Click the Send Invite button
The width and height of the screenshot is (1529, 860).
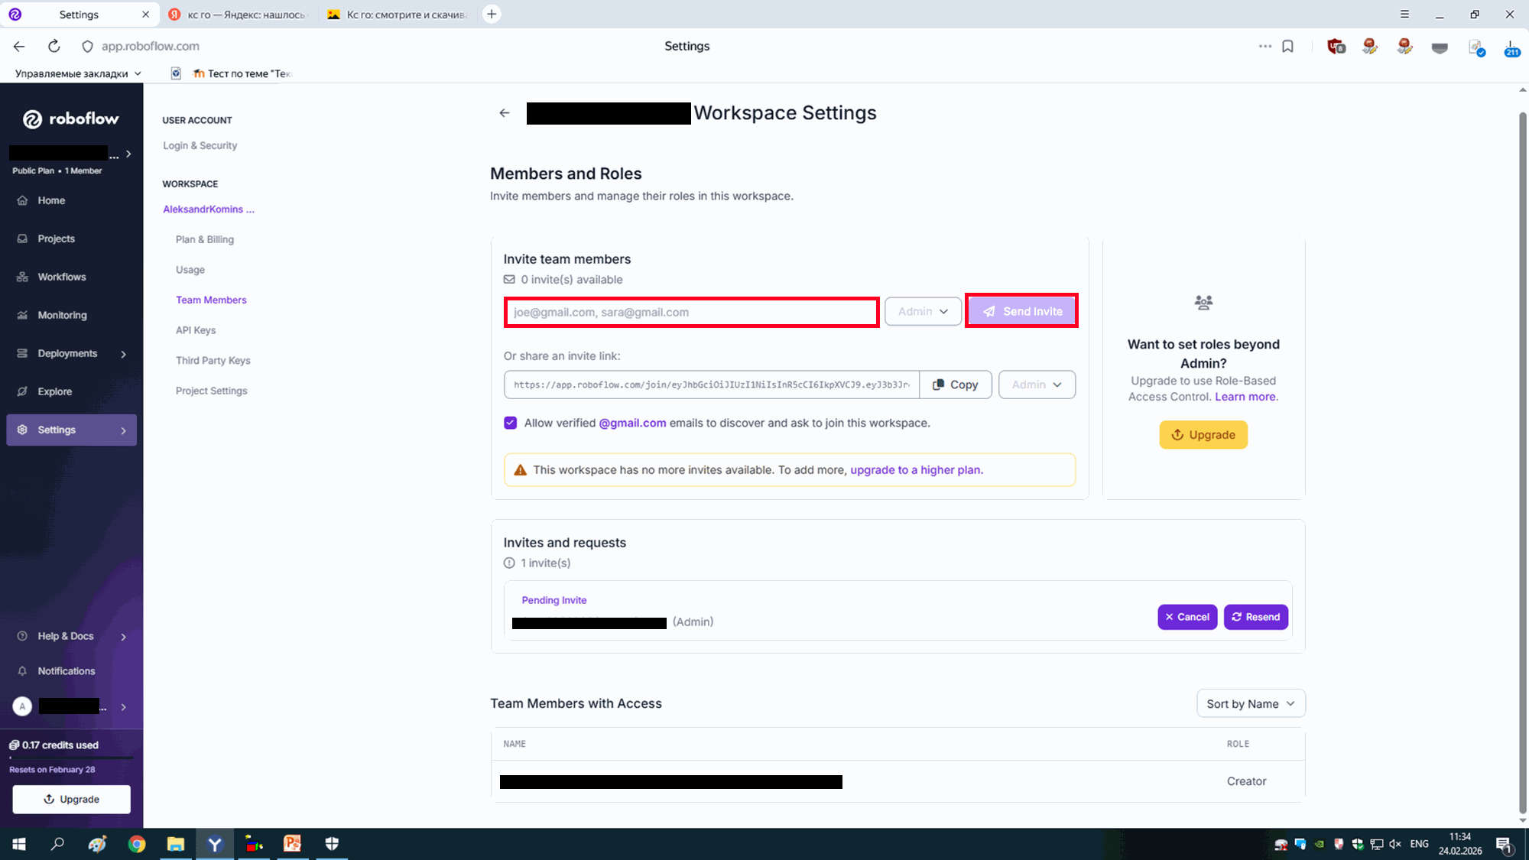[1021, 311]
